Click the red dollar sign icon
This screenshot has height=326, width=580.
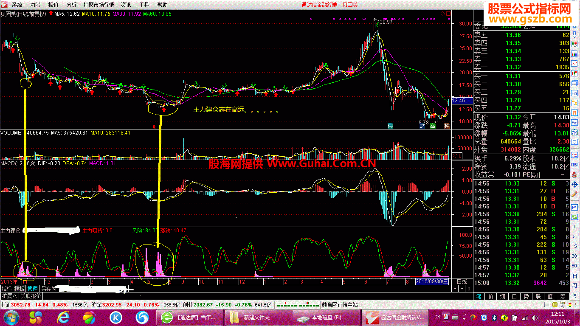574,174
